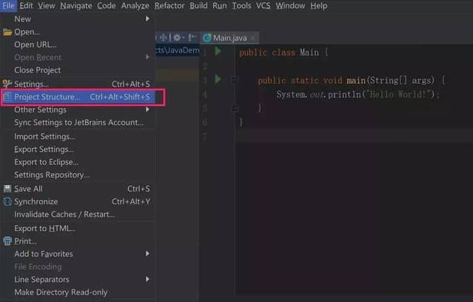Click the Java class icon on Main.java tab
Viewport: 473px width, 302px height.
207,38
